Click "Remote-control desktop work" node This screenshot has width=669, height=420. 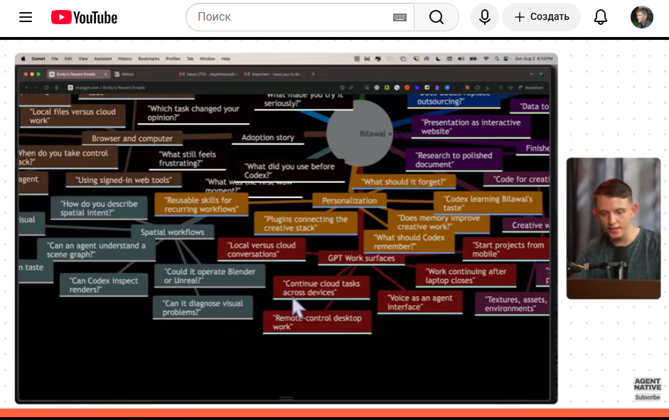pos(317,322)
